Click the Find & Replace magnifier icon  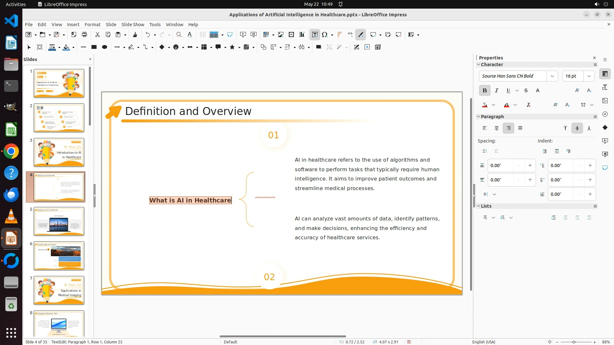pyautogui.click(x=179, y=34)
